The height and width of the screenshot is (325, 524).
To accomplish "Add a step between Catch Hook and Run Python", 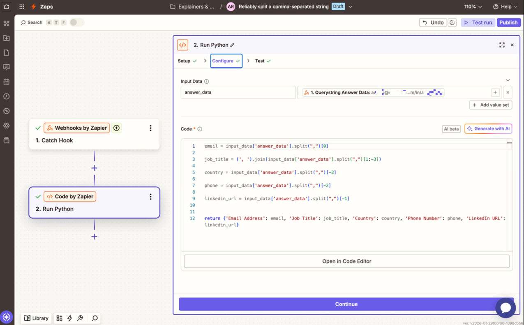I will (94, 168).
